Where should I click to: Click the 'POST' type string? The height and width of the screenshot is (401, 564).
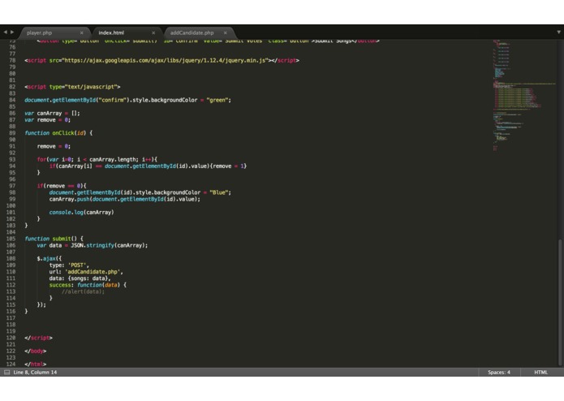click(x=77, y=265)
